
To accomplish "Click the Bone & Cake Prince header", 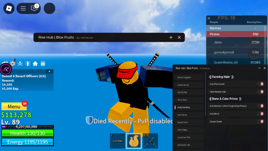I will click(225, 99).
